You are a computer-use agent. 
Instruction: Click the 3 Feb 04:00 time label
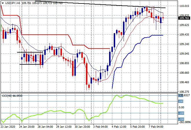click(100, 127)
